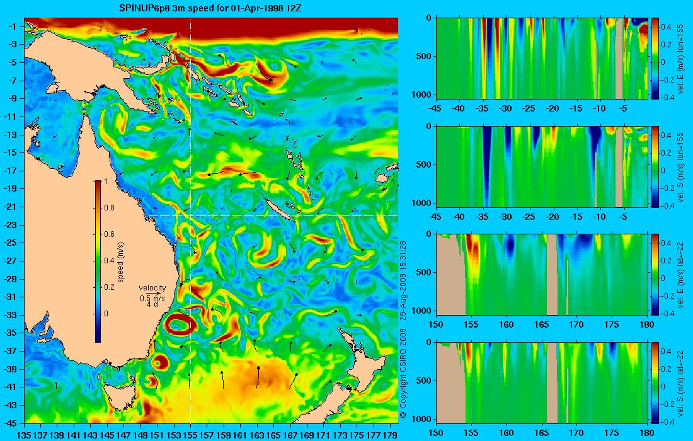Click the map latitude axis tick "-33"
693x441 pixels.
10,315
